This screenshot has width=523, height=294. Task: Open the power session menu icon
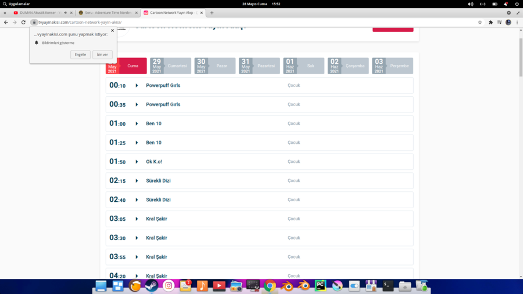517,4
